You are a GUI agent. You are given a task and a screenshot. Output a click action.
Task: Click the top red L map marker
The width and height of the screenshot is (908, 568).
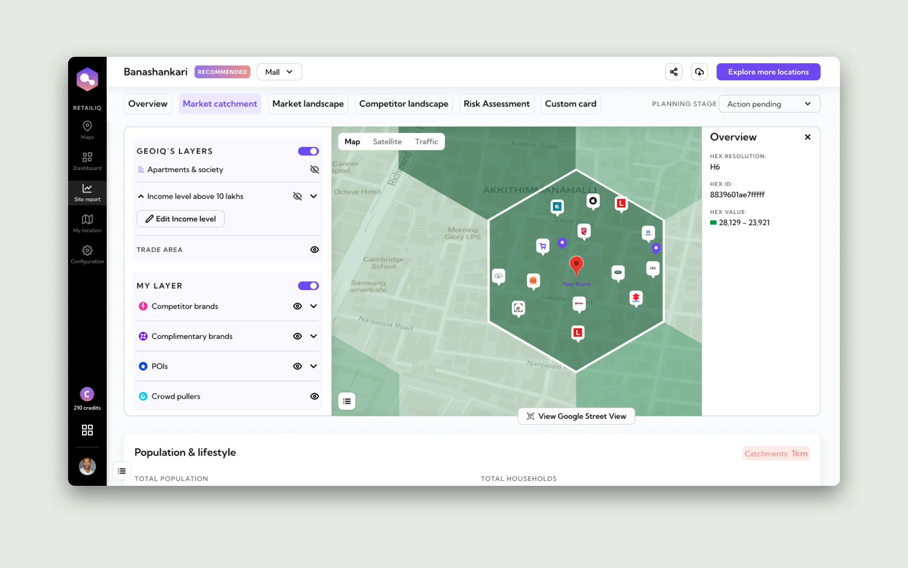click(621, 204)
